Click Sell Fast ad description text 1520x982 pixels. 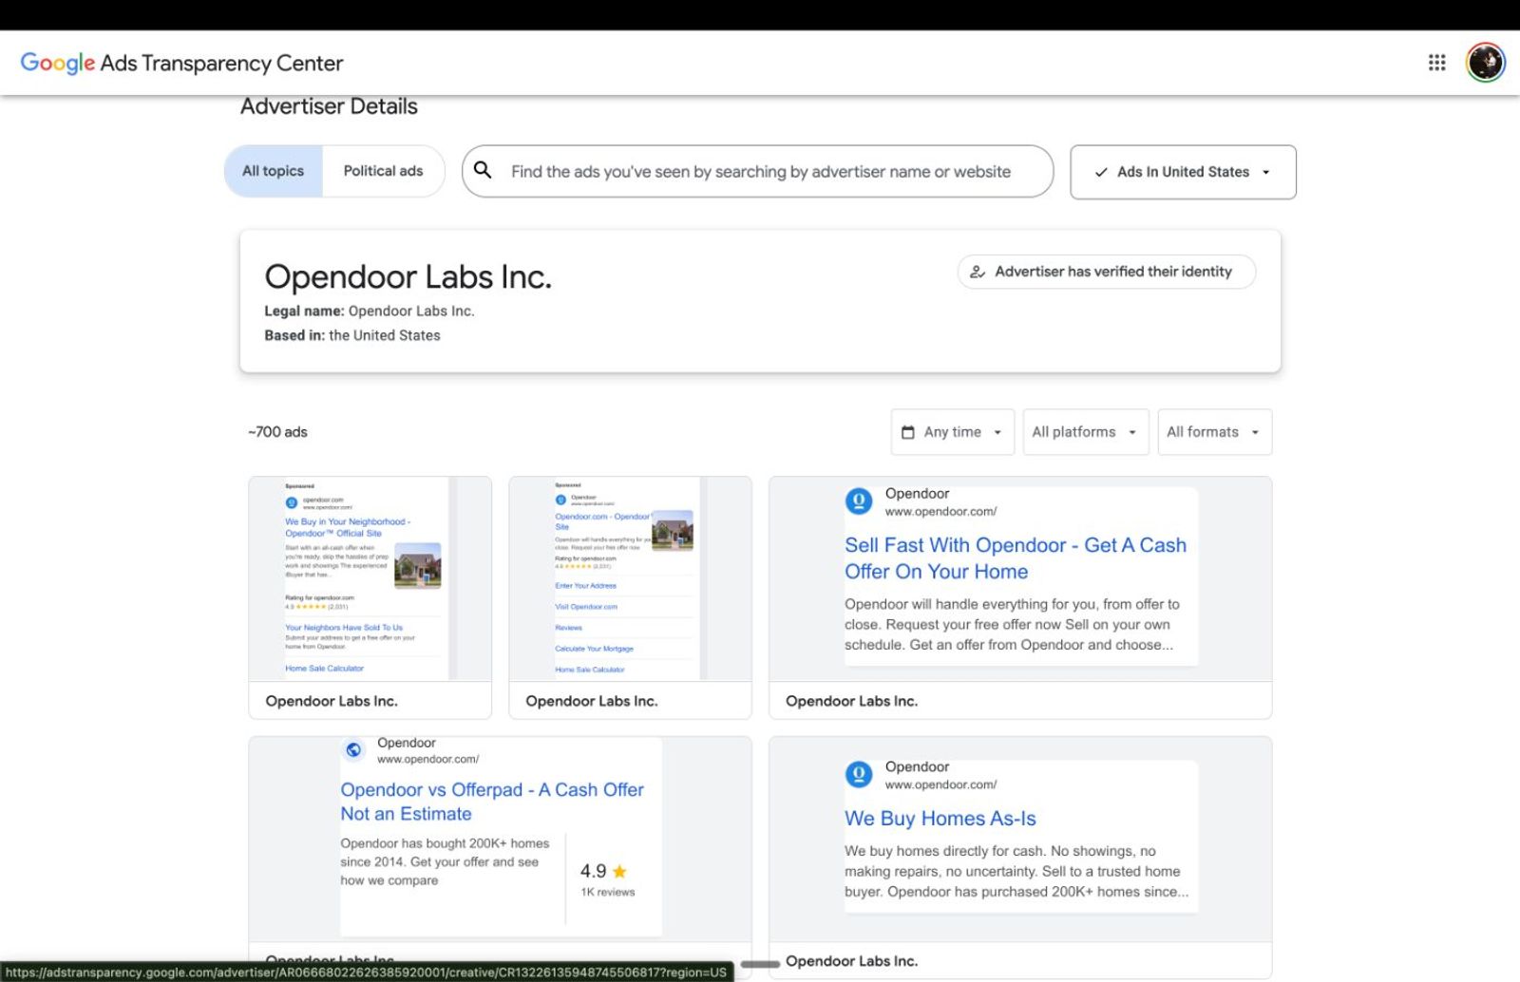point(1012,624)
